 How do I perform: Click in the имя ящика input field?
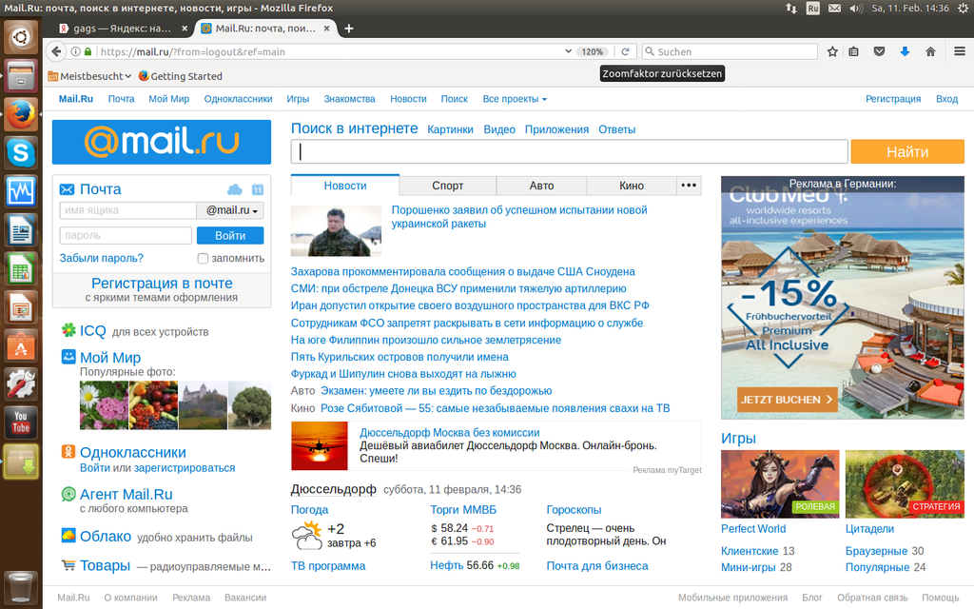(128, 210)
